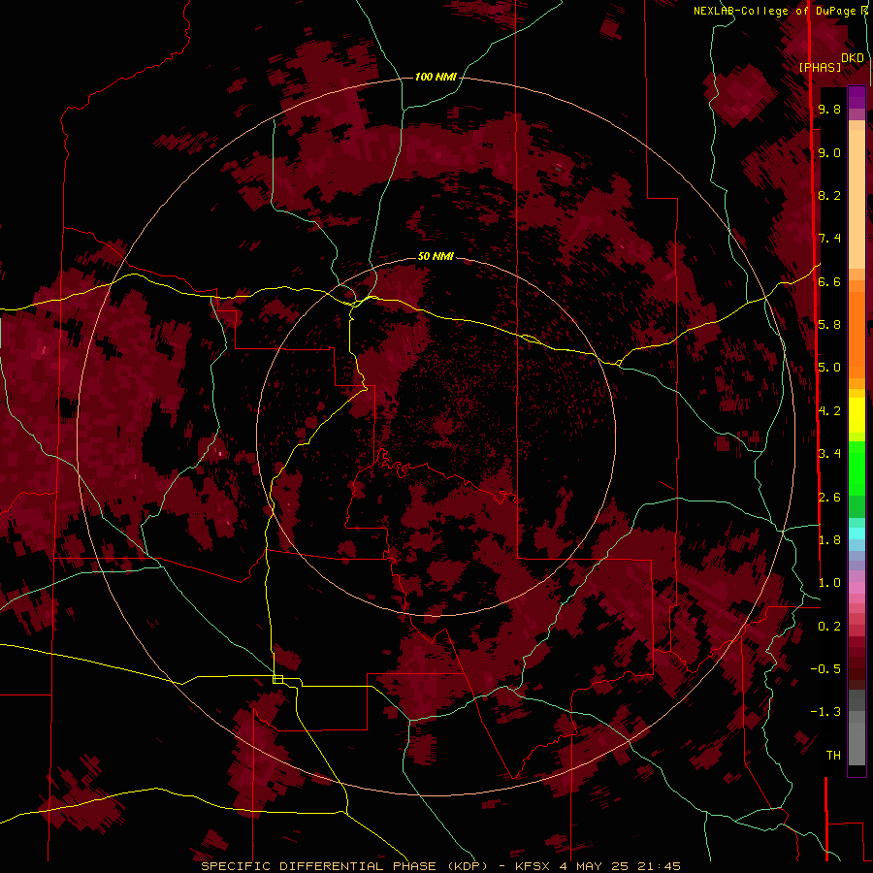Image resolution: width=873 pixels, height=873 pixels.
Task: Click the KFSX radar site identifier
Action: pos(533,866)
